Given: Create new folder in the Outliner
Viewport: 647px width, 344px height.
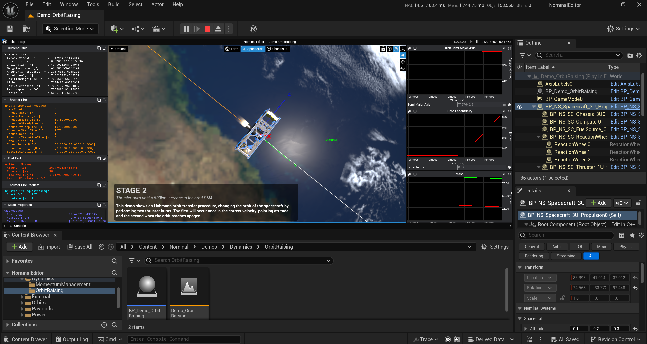Looking at the screenshot, I should pyautogui.click(x=630, y=55).
